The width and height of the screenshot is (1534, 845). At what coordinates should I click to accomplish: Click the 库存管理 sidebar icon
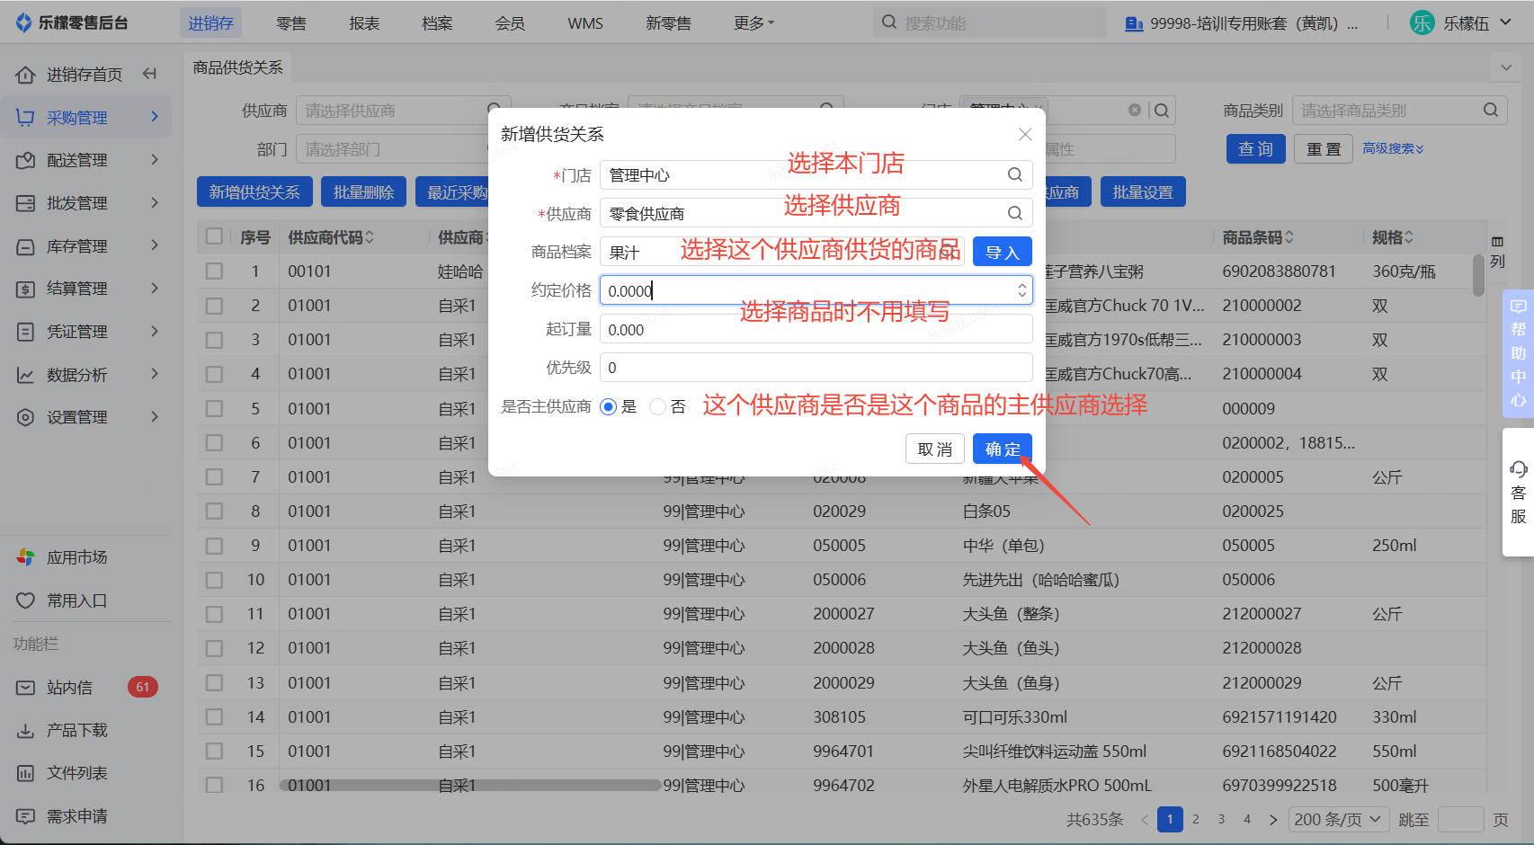coord(25,246)
